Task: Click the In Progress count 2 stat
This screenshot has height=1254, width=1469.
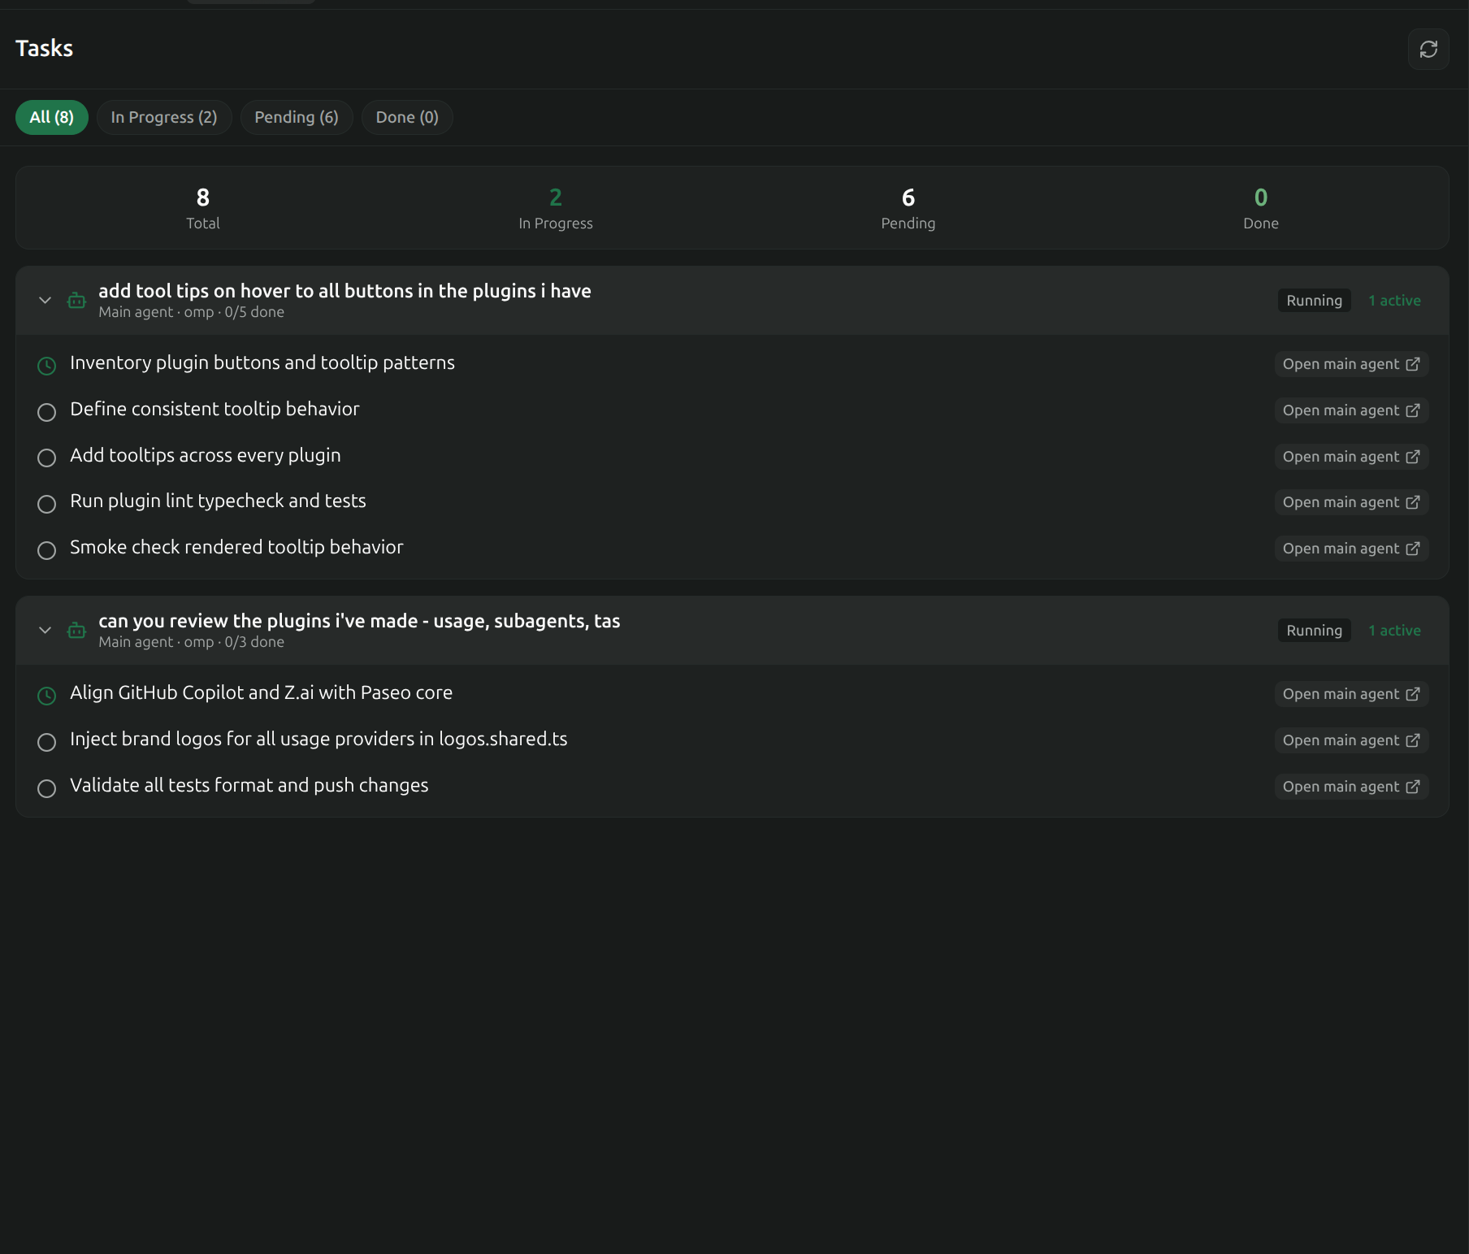Action: click(556, 197)
